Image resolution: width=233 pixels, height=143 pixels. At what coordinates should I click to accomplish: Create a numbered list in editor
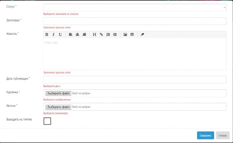108,34
